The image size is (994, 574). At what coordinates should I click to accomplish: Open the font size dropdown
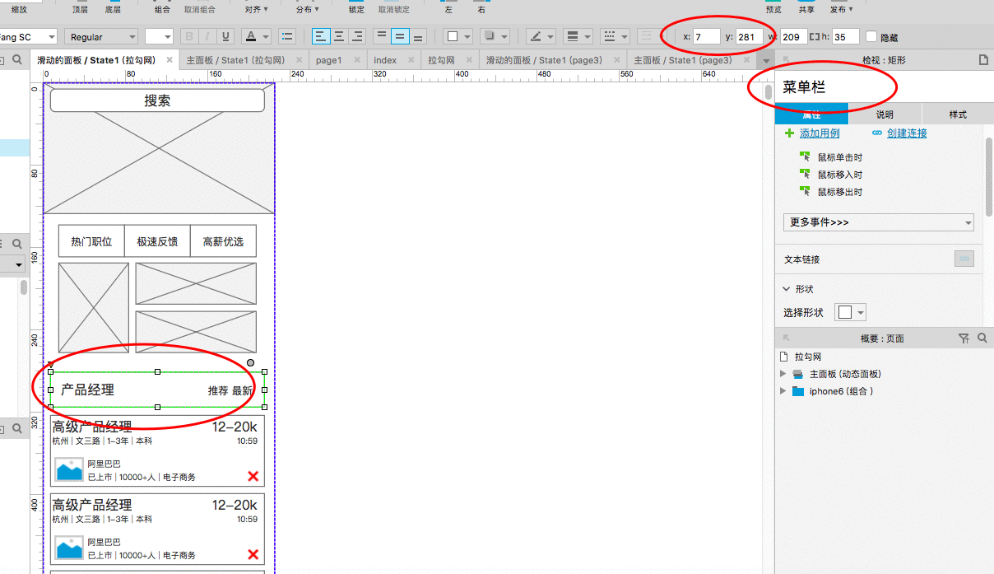click(x=159, y=37)
